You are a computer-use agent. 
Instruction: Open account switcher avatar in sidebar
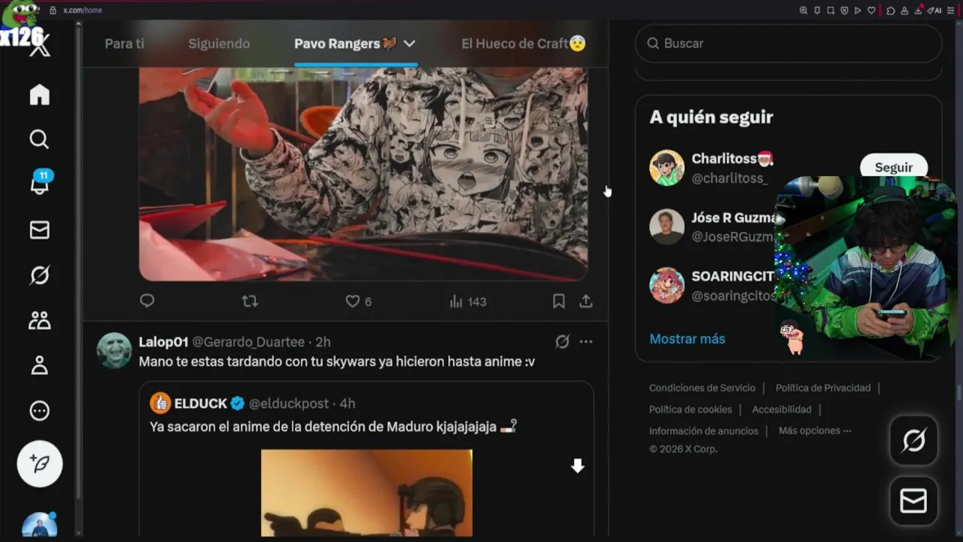[x=40, y=524]
